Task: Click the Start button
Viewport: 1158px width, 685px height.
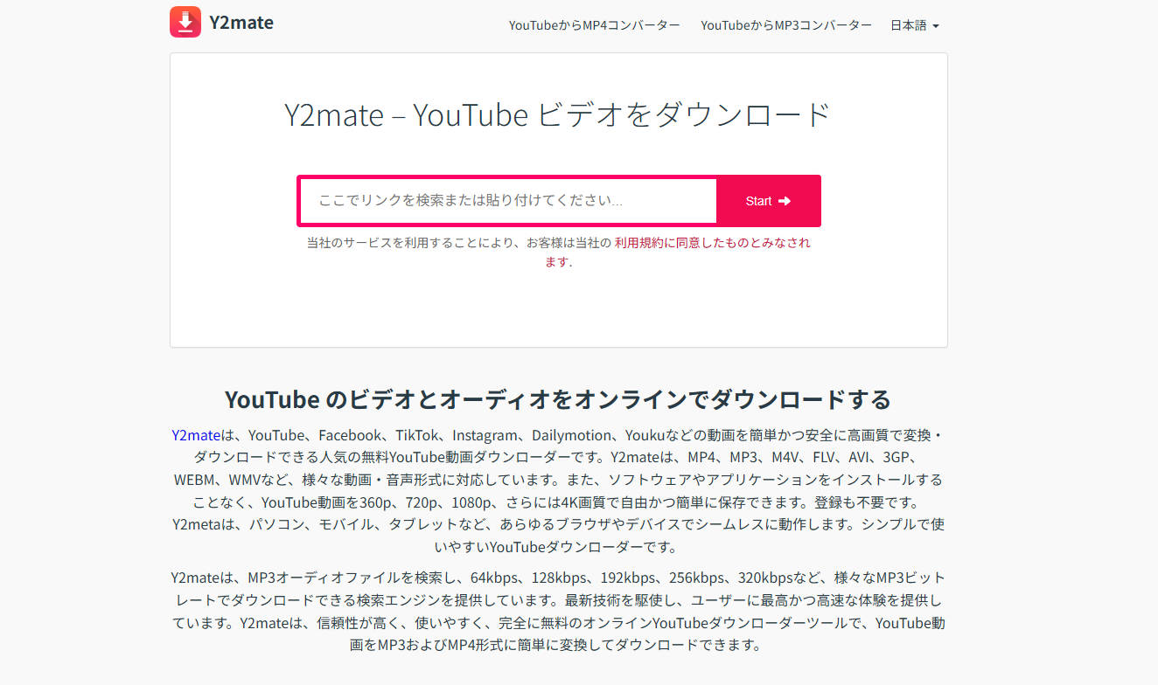Action: point(768,201)
